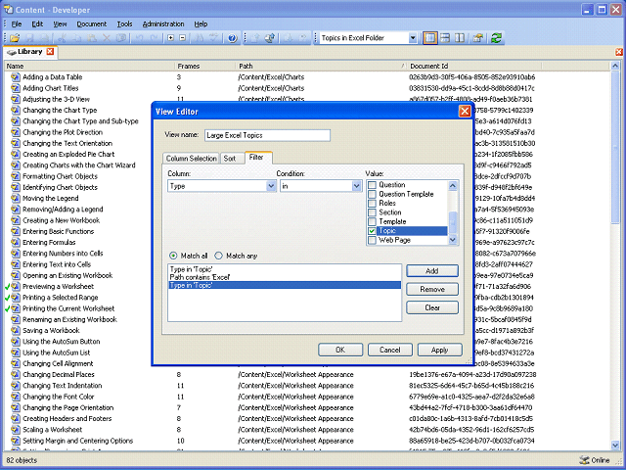Viewport: 626px width, 470px height.
Task: Select row Changing the Font Color
Action: pyautogui.click(x=307, y=397)
